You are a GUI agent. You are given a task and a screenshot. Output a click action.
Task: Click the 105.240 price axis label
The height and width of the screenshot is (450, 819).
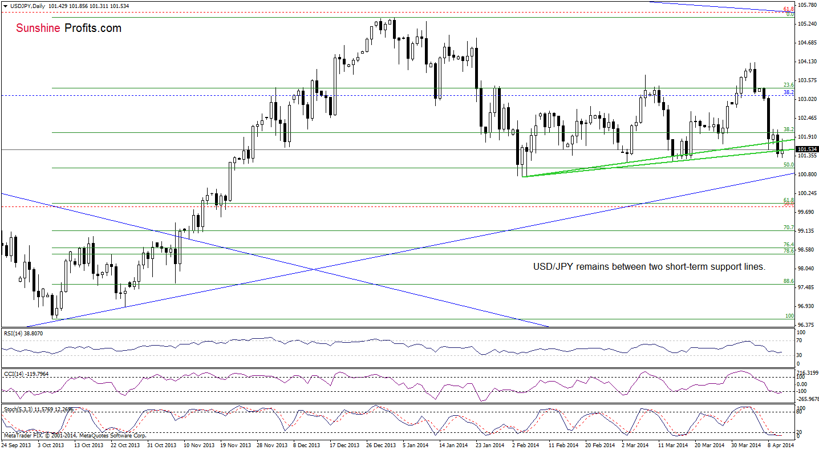click(x=806, y=24)
